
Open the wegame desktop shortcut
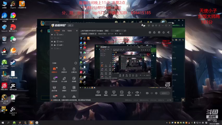coord(13,4)
